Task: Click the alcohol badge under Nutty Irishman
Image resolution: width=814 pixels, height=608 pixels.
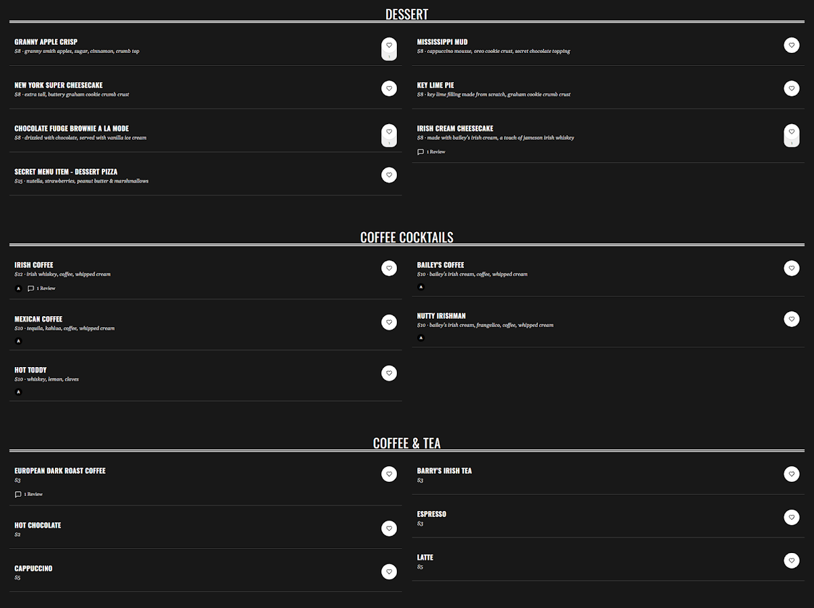Action: (x=421, y=338)
